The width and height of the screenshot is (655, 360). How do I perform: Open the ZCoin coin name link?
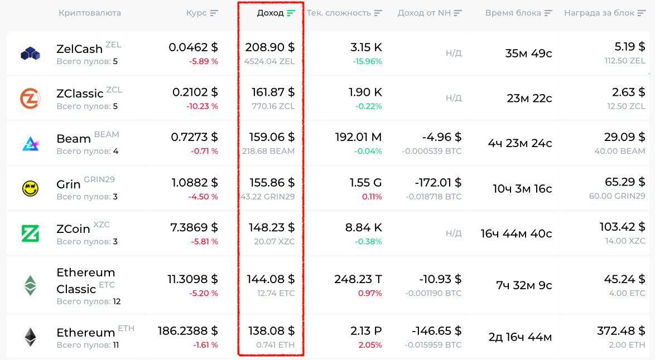pyautogui.click(x=73, y=228)
